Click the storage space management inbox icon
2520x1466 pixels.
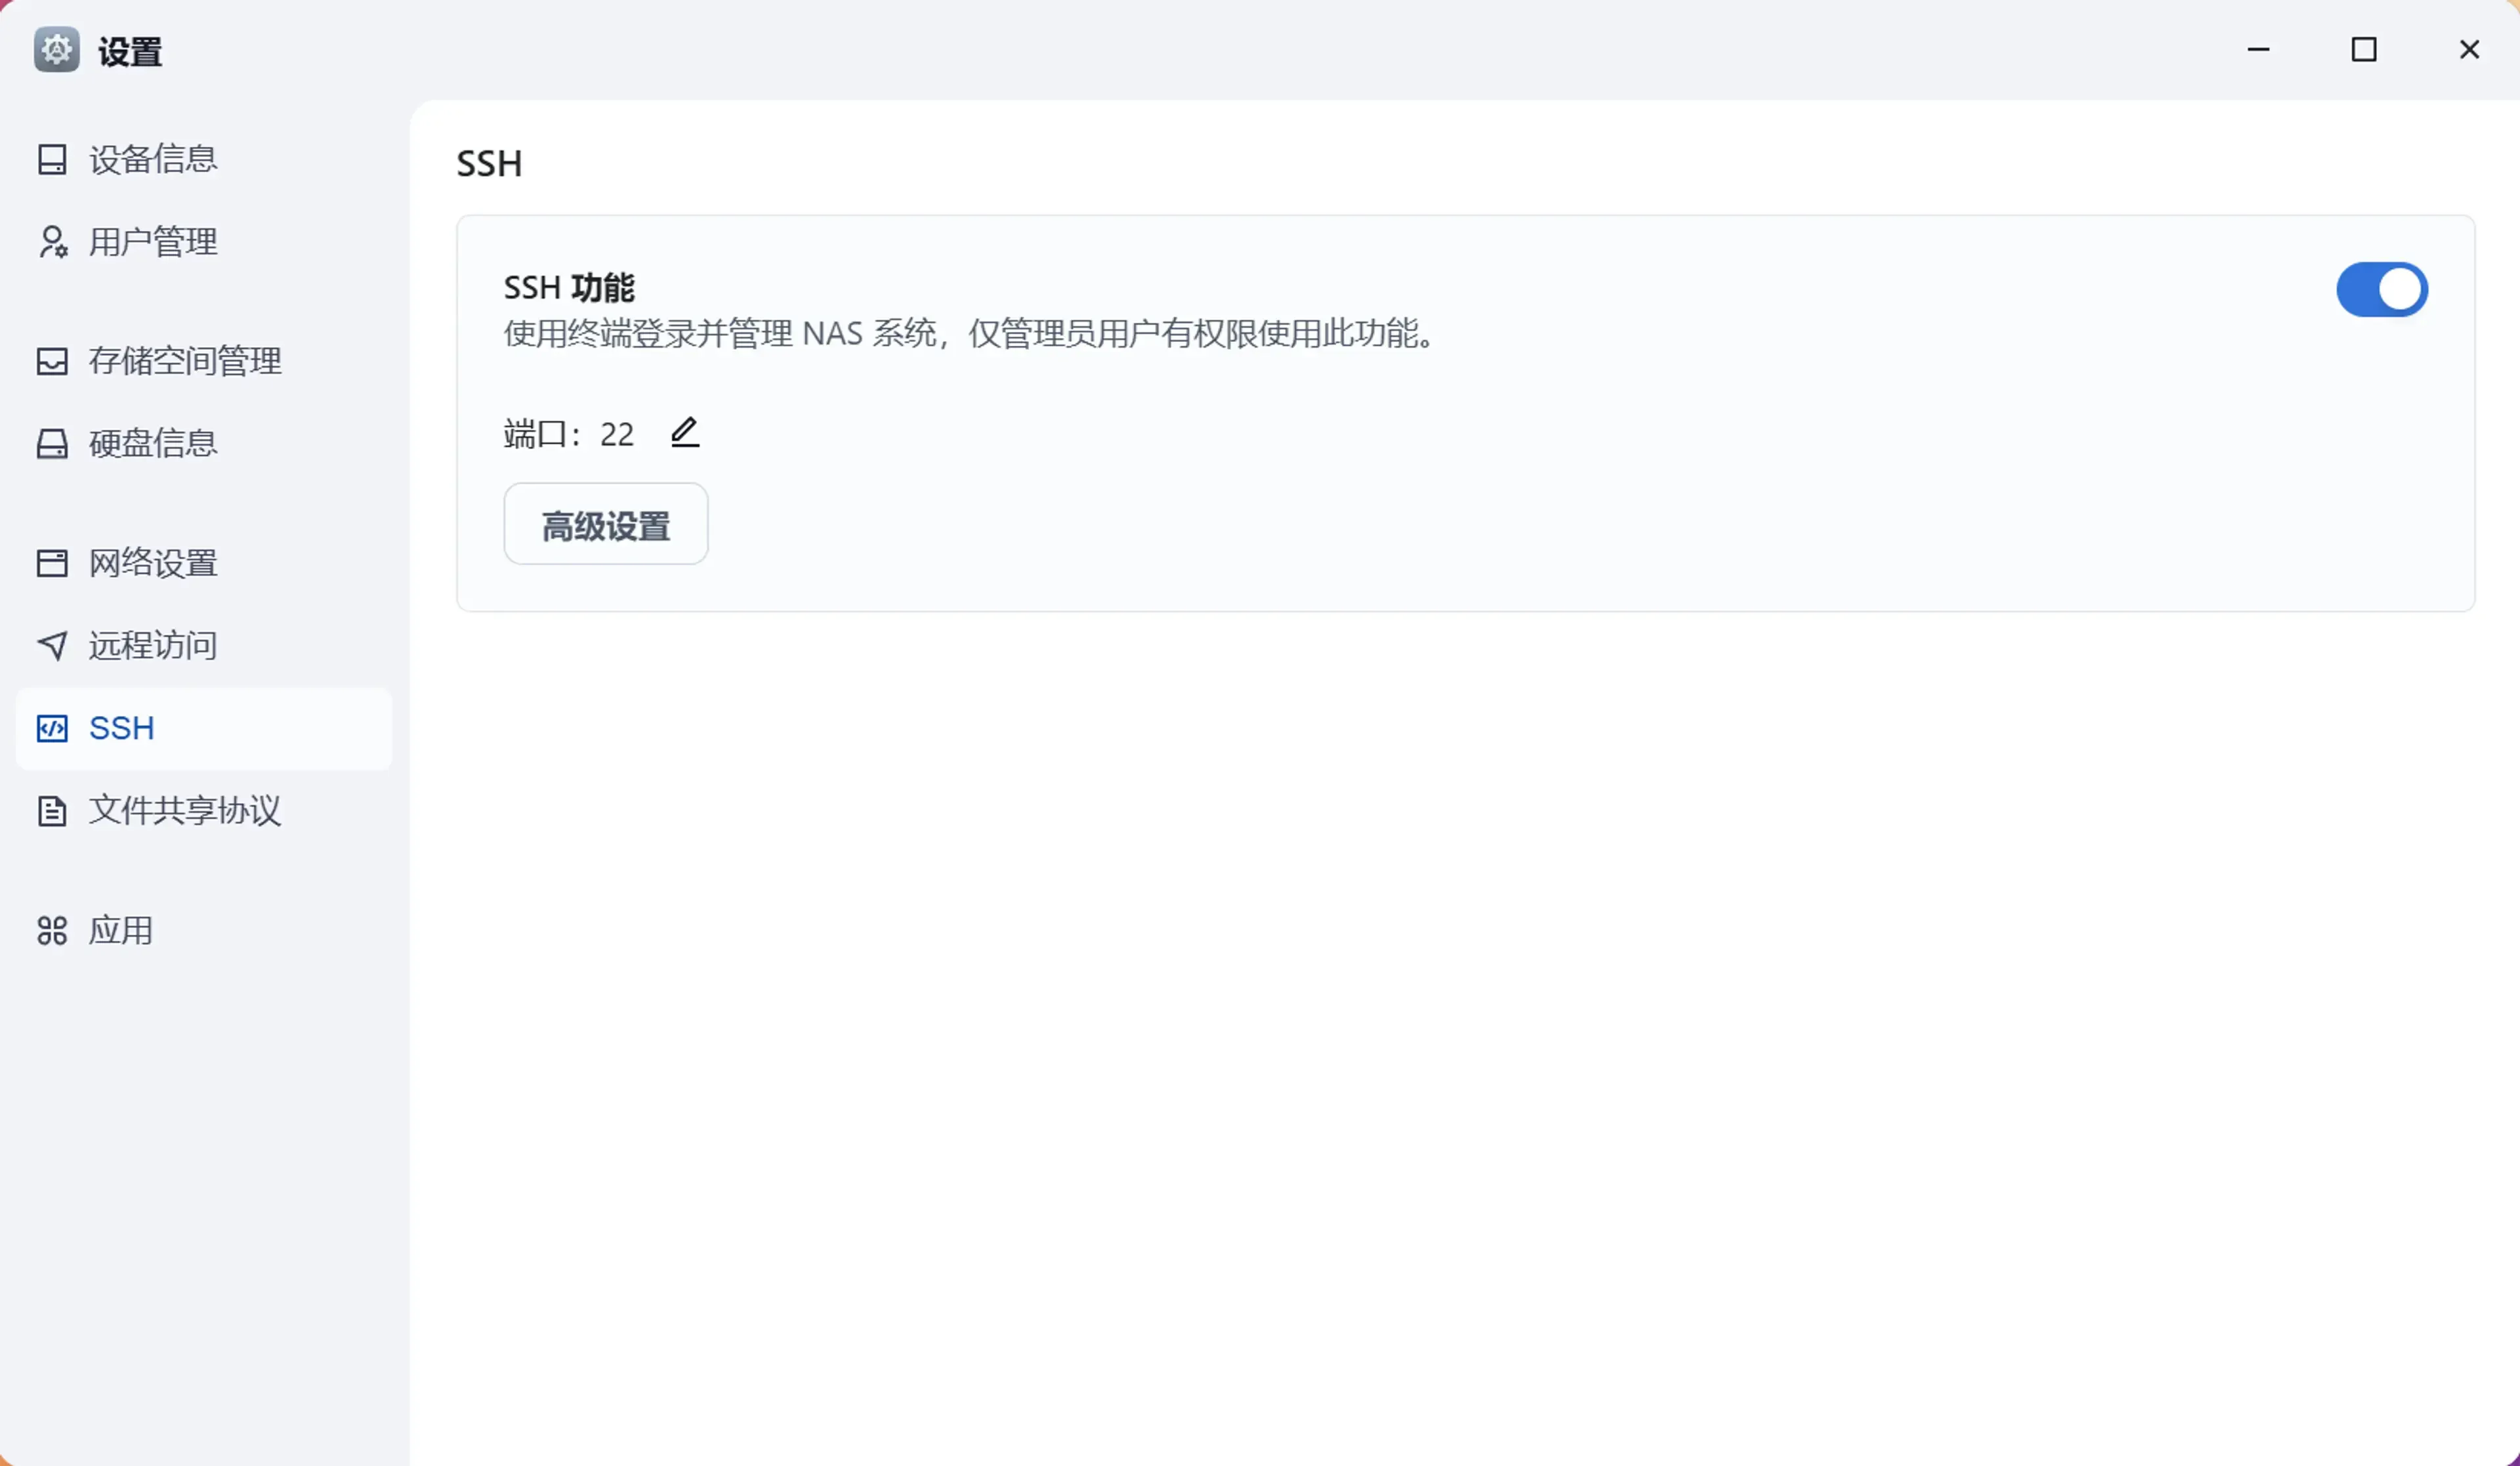(x=52, y=361)
